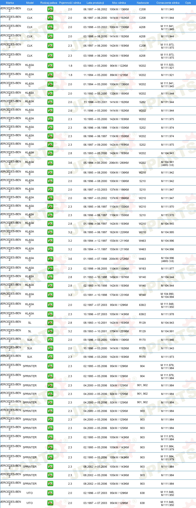
Task: Select the 200kW / 272KM power cell
Action: (119, 259)
